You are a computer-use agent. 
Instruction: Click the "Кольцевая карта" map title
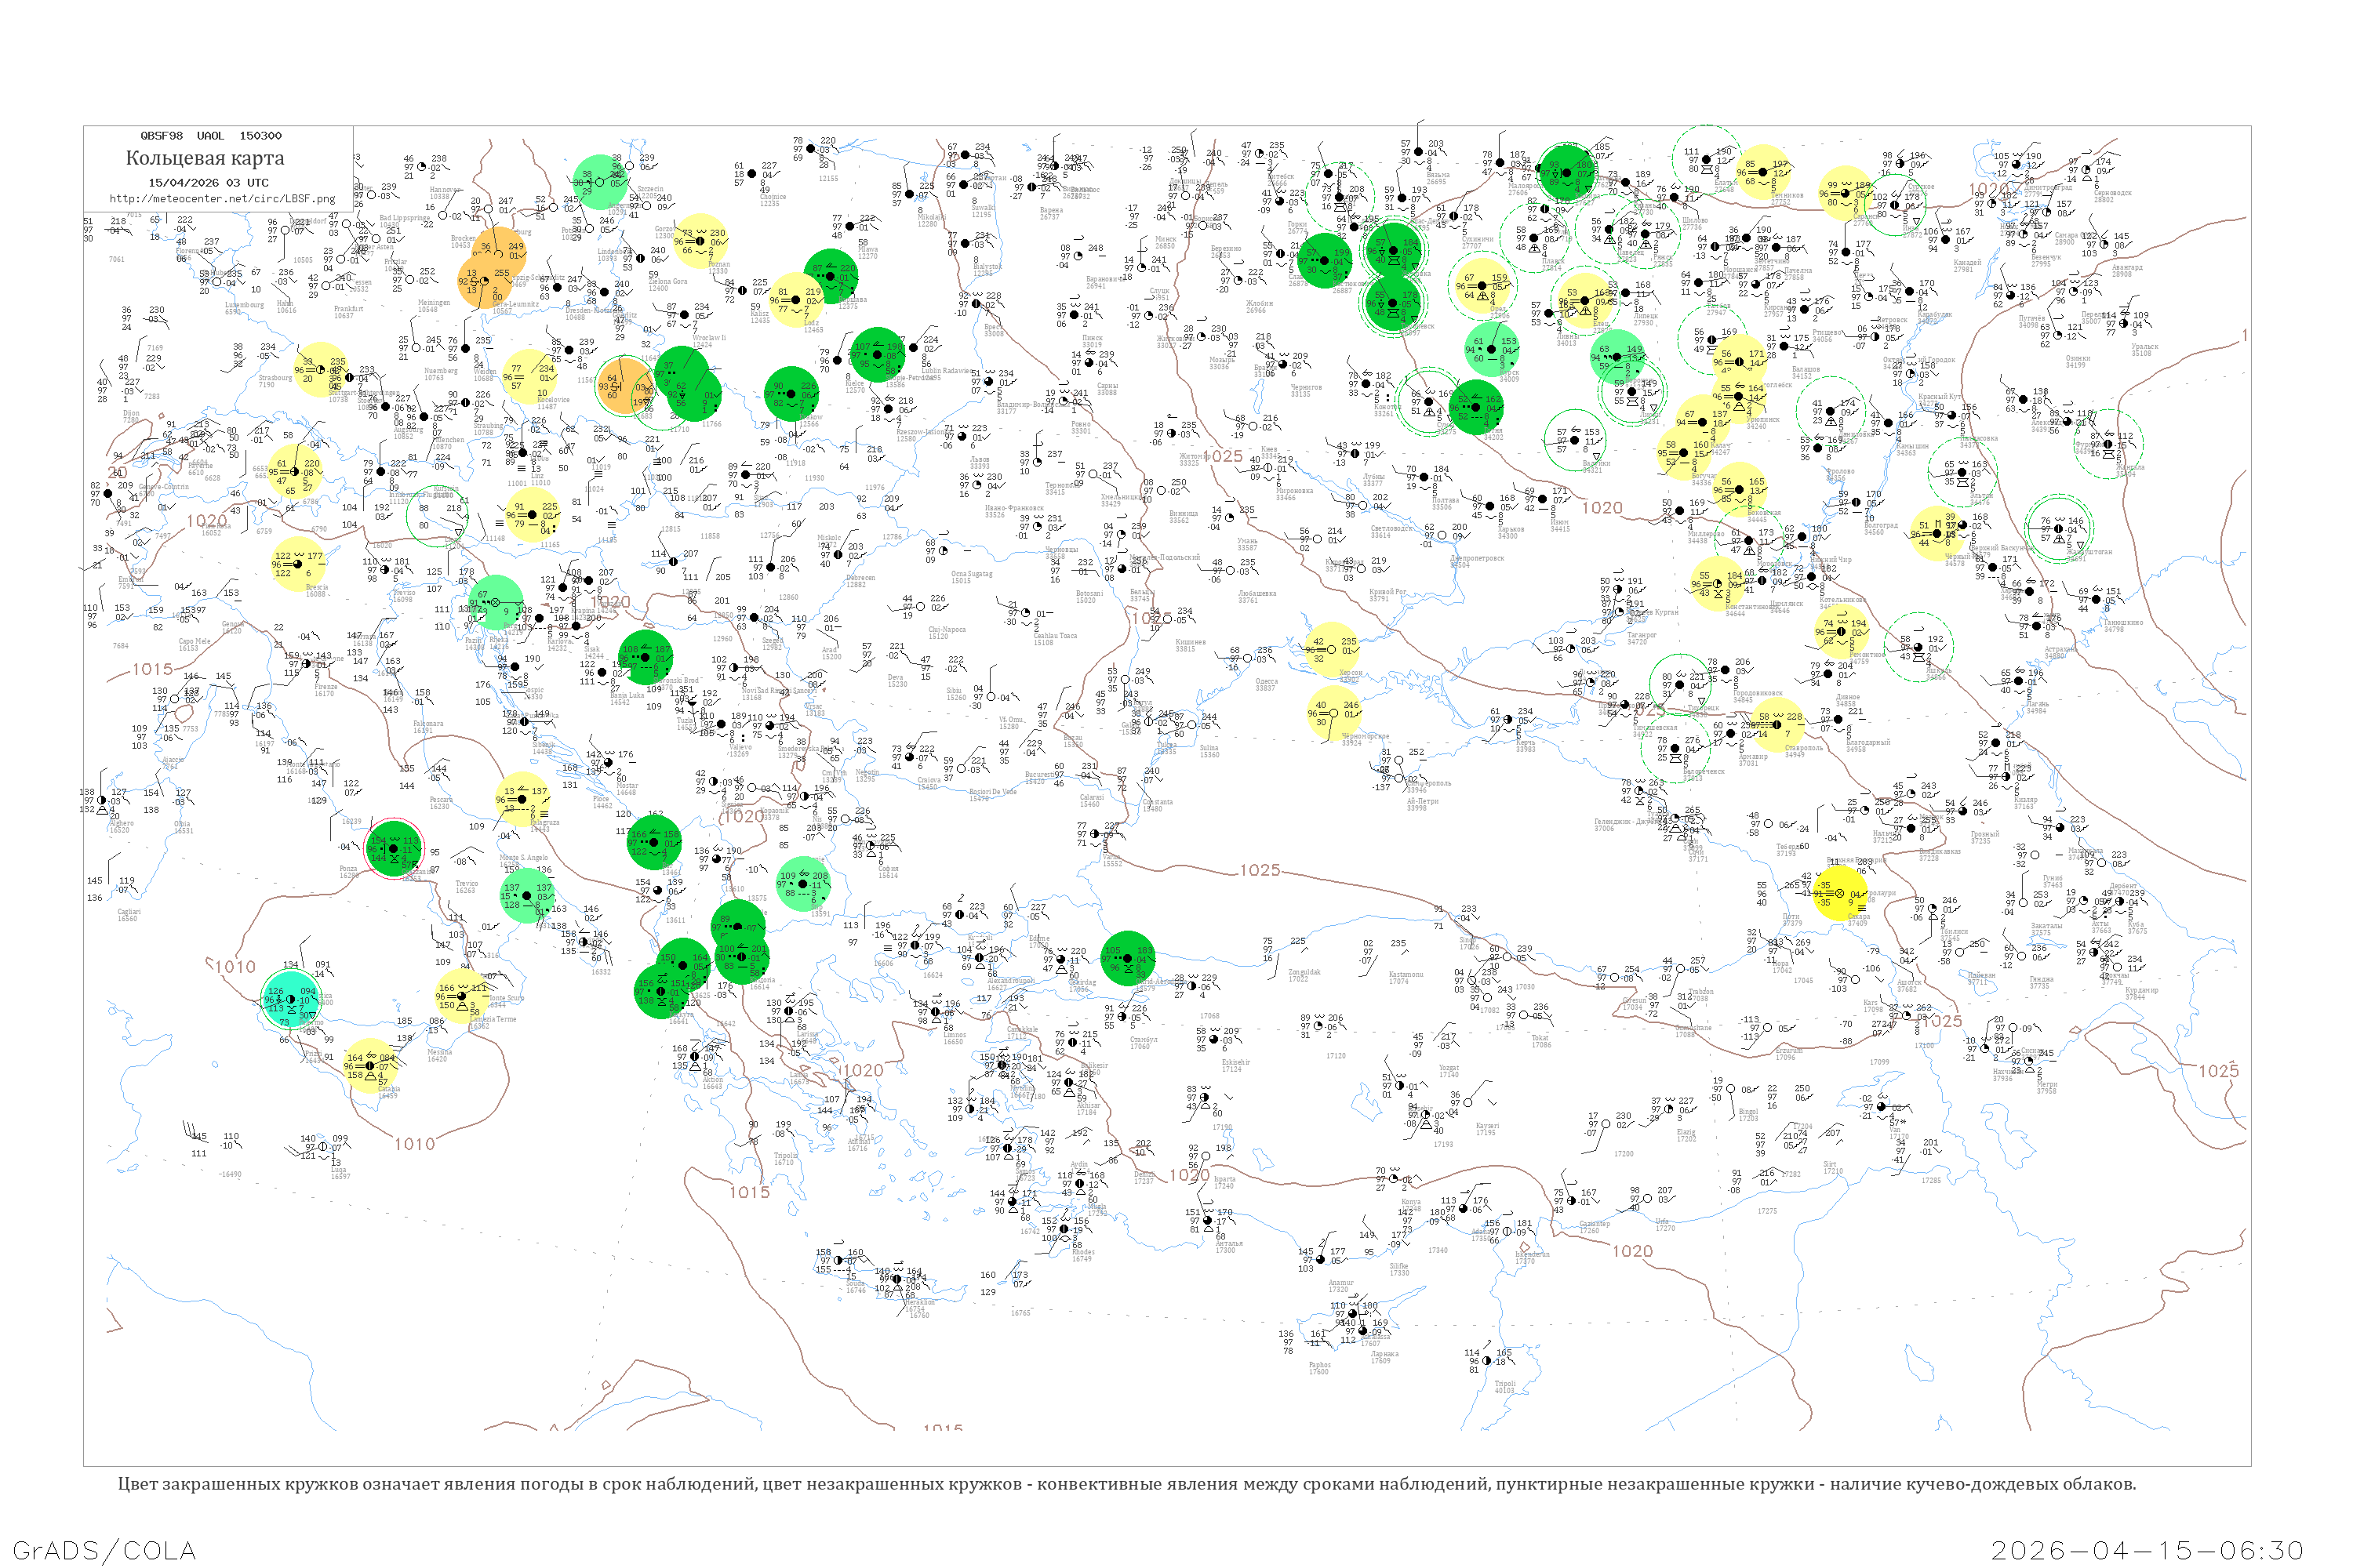coord(205,158)
